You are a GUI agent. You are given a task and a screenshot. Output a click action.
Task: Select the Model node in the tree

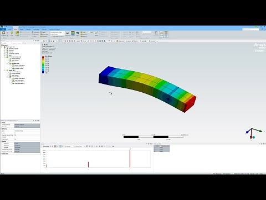point(10,47)
